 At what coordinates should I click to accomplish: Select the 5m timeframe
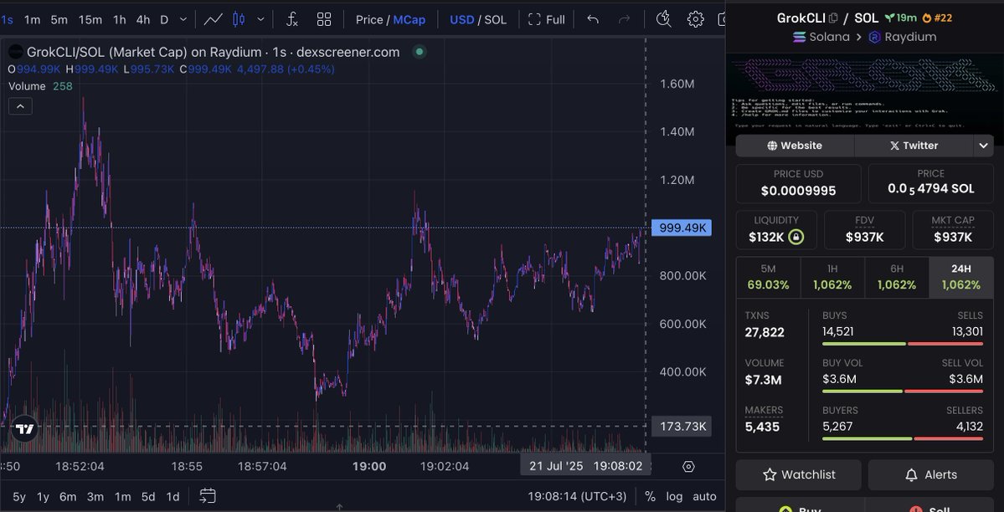pos(59,20)
